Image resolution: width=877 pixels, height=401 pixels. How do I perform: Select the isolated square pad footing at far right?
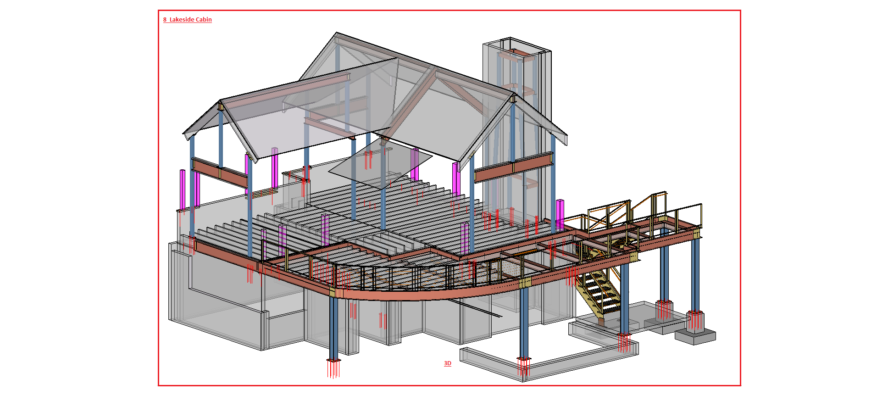click(695, 336)
